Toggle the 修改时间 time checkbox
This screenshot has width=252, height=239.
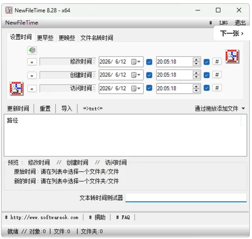tap(206, 62)
